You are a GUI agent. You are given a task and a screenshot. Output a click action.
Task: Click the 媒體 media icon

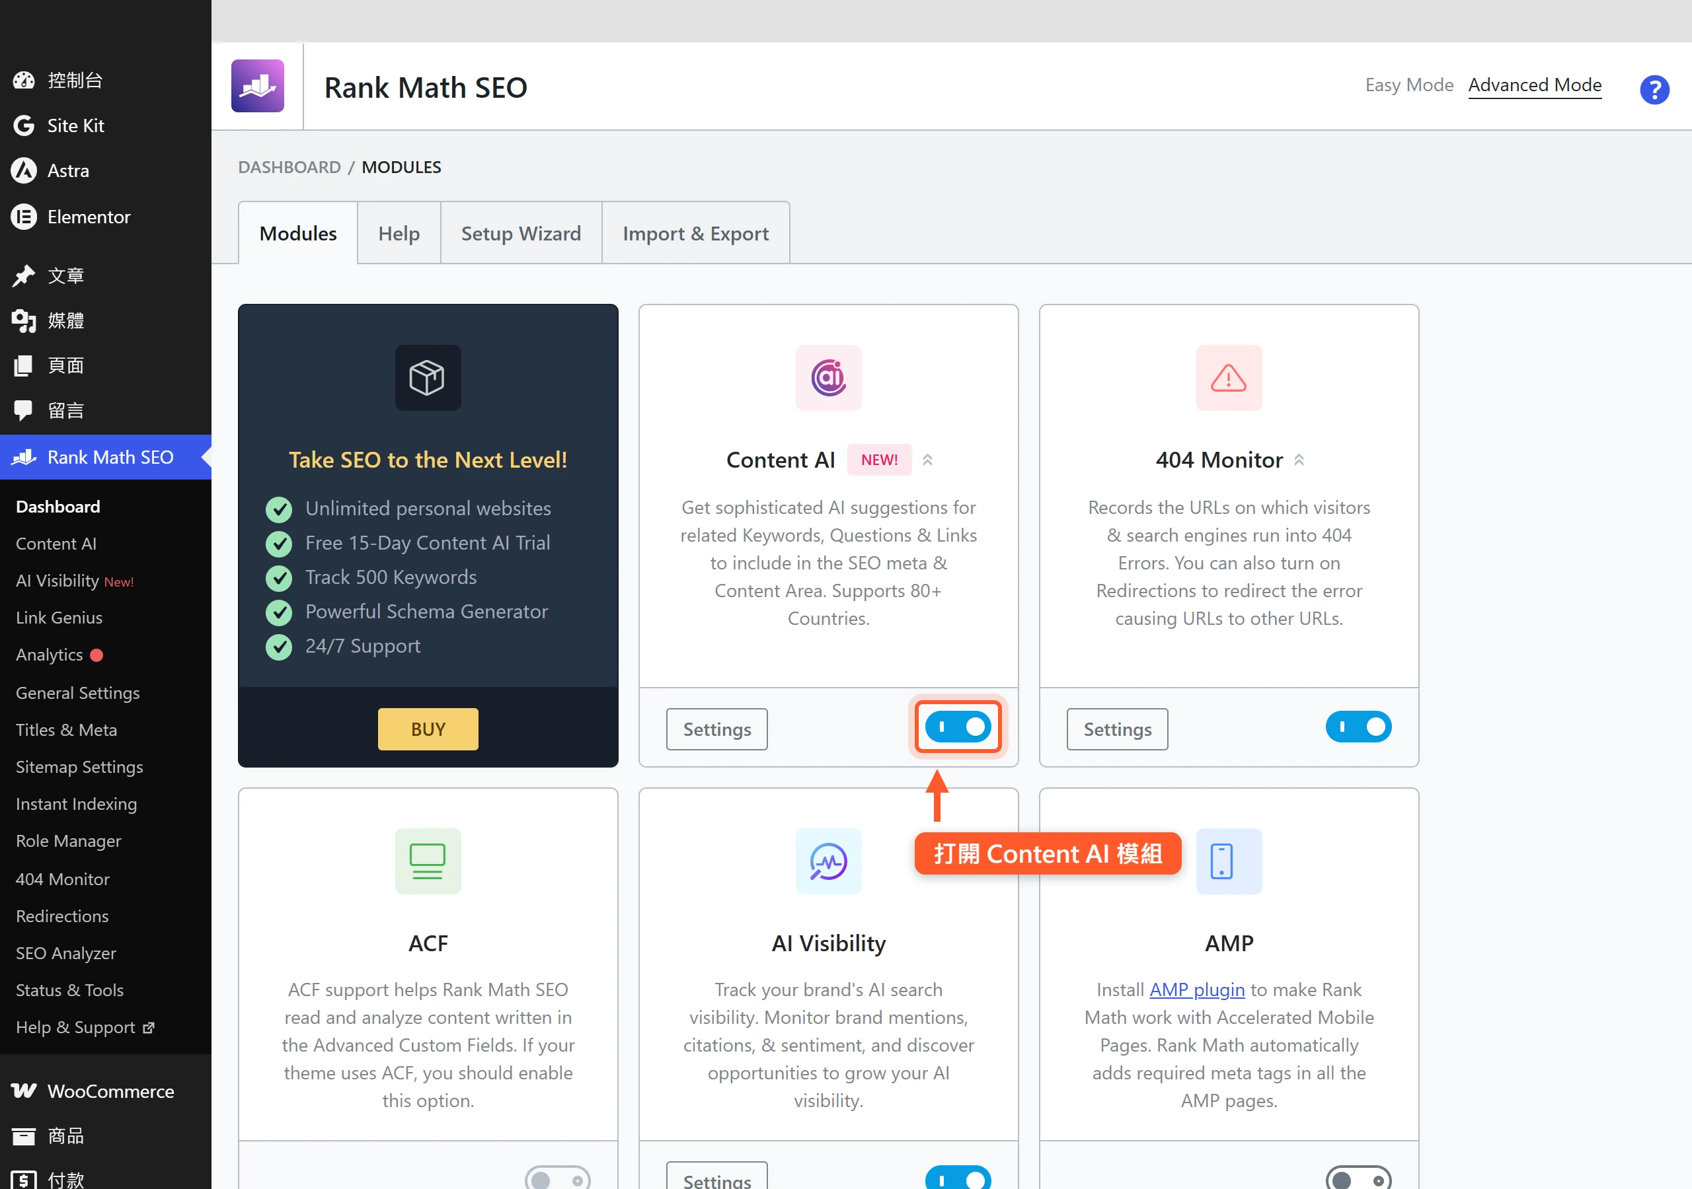point(24,320)
